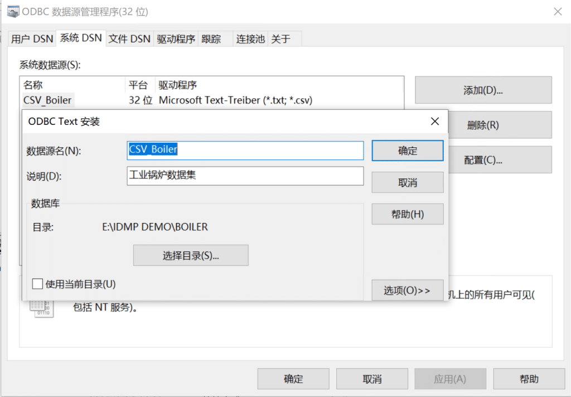Cancel the ODBC Text setup dialog

point(407,182)
